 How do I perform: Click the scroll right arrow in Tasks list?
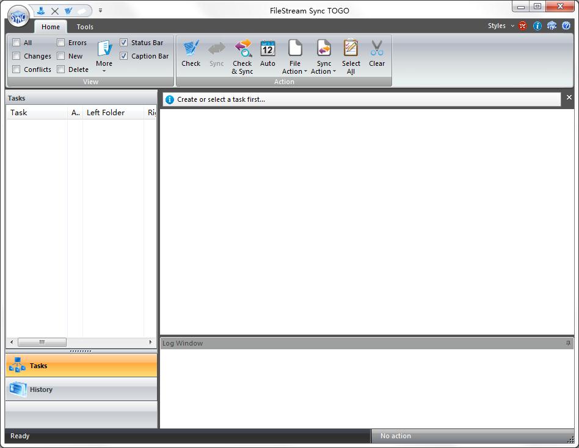coord(150,343)
